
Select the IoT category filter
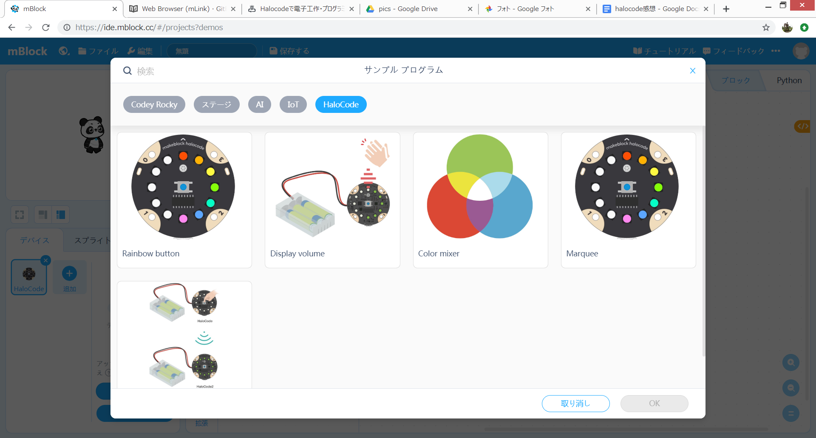293,104
